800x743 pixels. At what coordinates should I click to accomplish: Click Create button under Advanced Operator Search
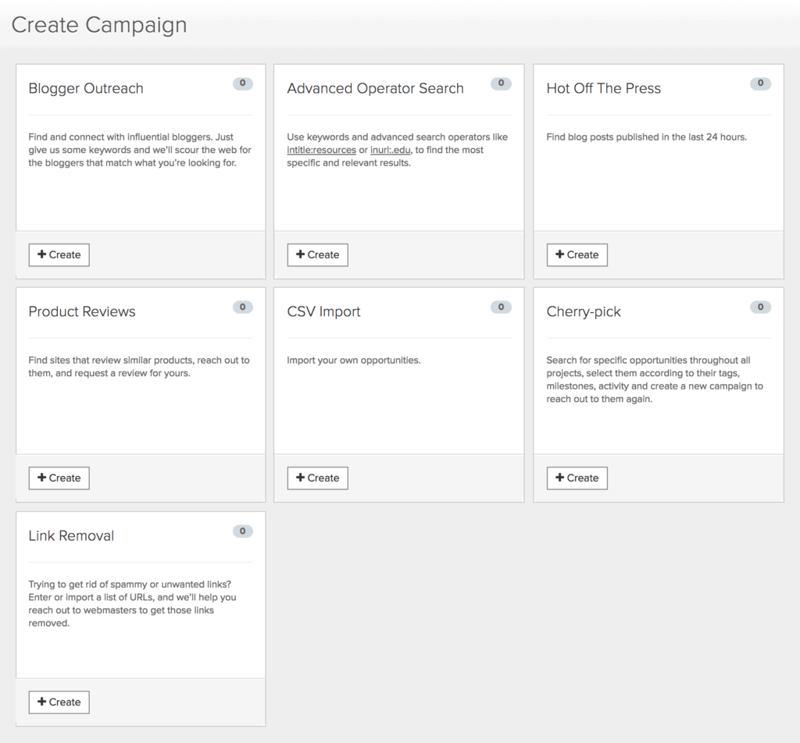(x=318, y=254)
